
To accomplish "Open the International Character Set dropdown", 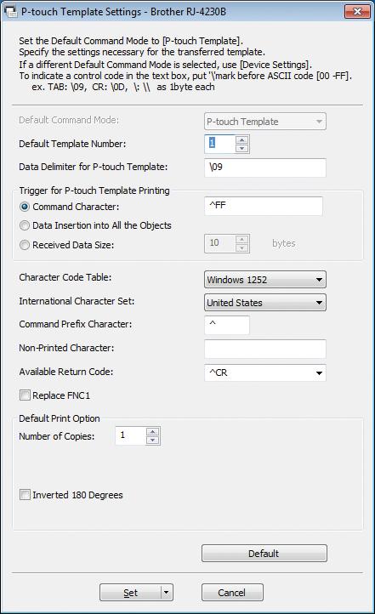I will click(x=265, y=303).
